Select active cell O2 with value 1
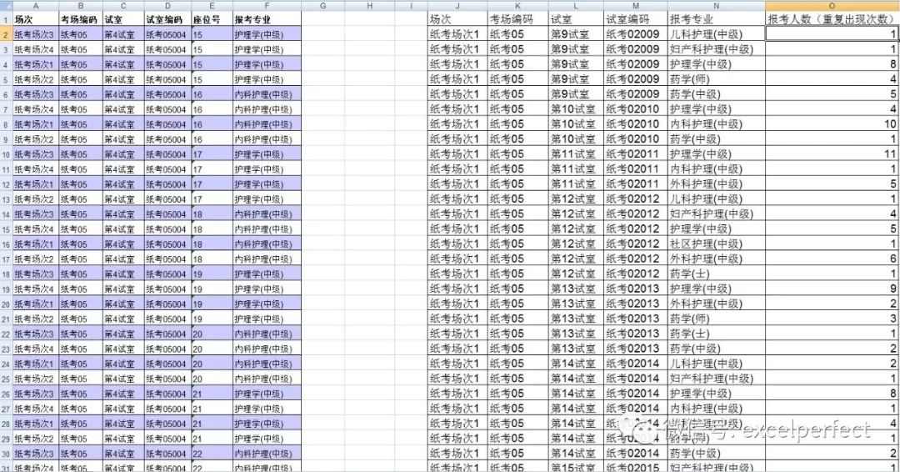 point(832,34)
